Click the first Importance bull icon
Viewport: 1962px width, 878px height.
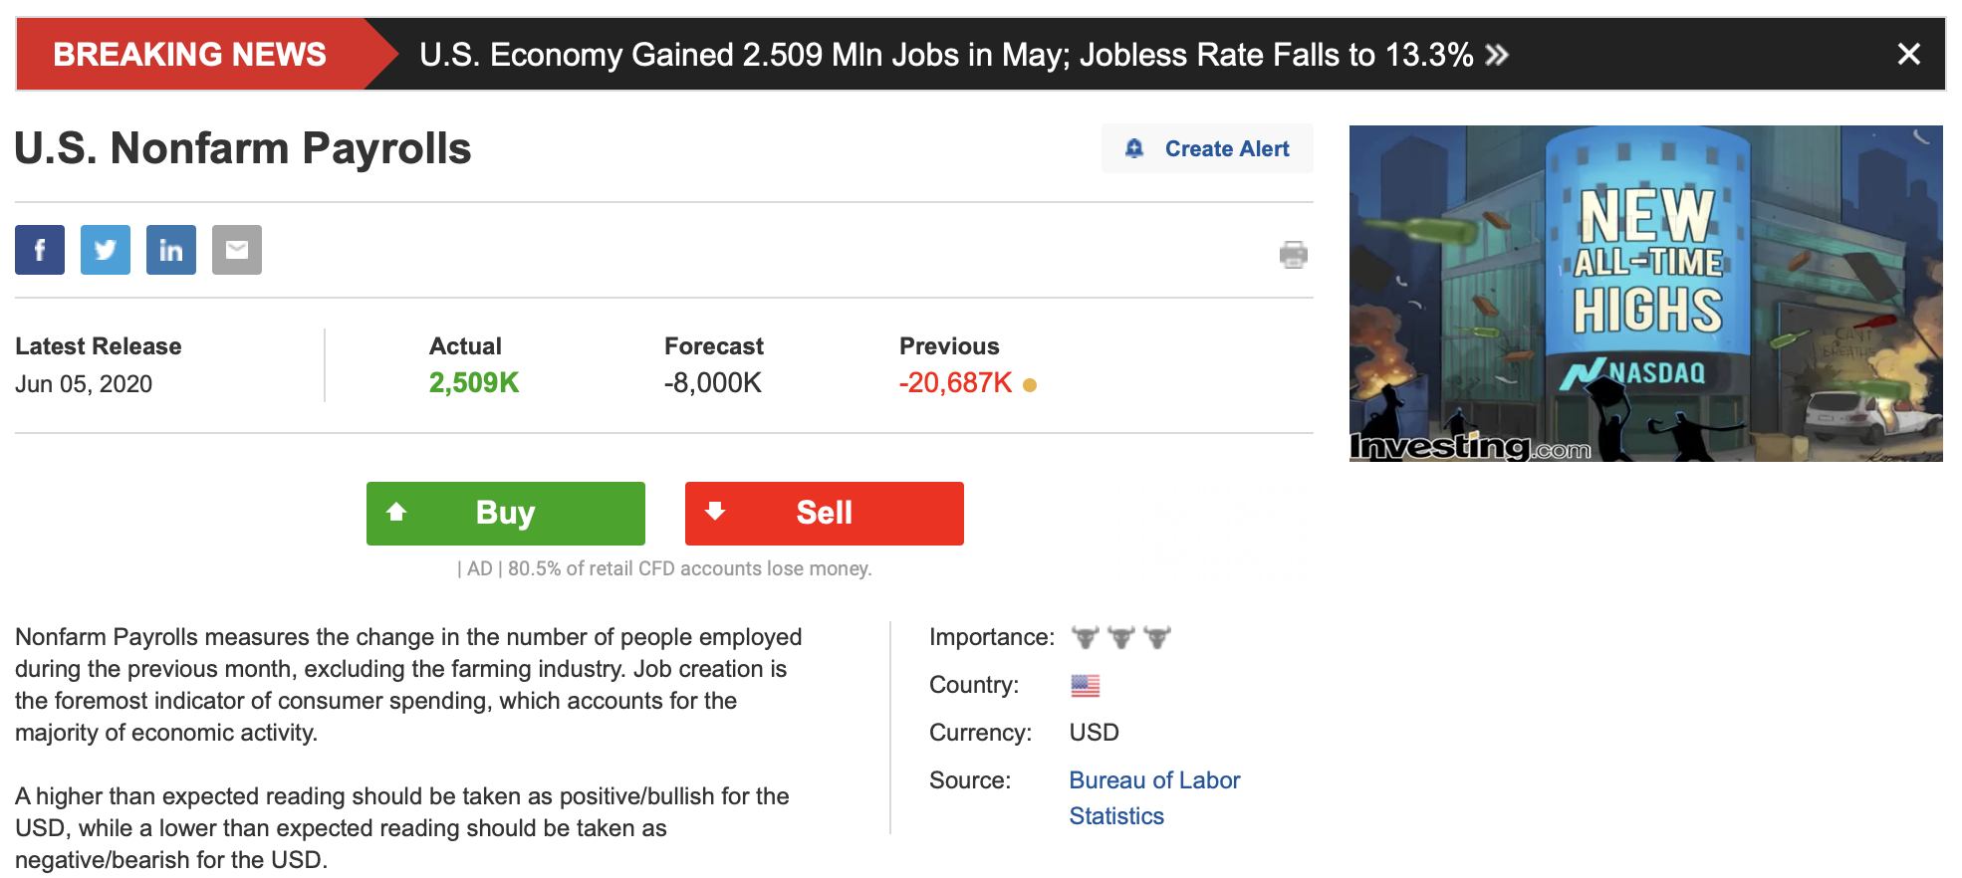coord(1085,637)
